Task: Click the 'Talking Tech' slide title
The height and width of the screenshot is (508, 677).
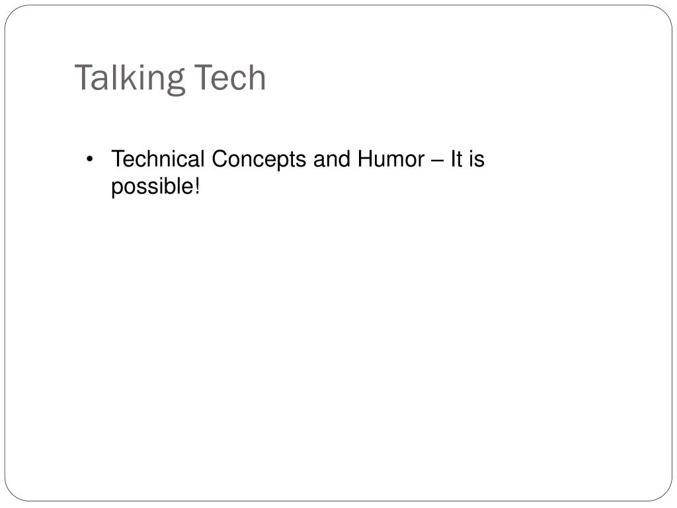Action: tap(170, 78)
